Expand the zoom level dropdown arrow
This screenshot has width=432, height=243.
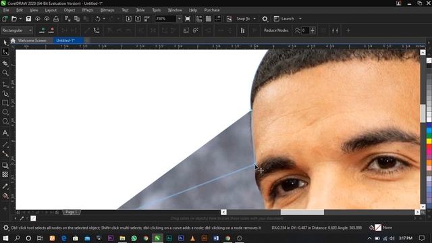(180, 19)
